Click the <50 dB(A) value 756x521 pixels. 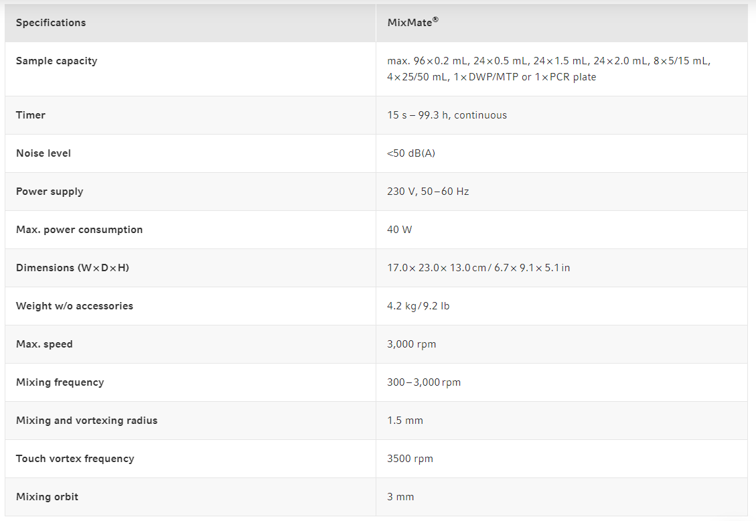[x=411, y=153]
